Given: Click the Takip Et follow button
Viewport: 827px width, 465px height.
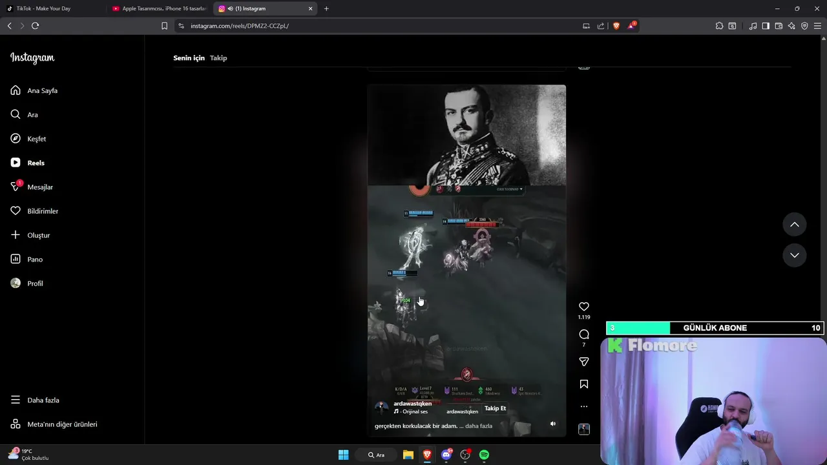Looking at the screenshot, I should (x=496, y=408).
